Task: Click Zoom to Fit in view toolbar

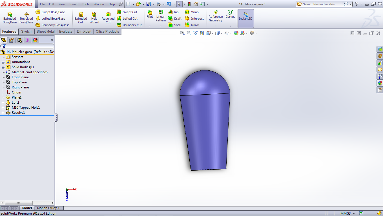Action: click(x=182, y=33)
